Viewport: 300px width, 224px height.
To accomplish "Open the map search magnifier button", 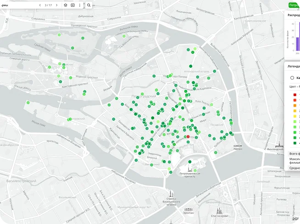I will pyautogui.click(x=89, y=5).
